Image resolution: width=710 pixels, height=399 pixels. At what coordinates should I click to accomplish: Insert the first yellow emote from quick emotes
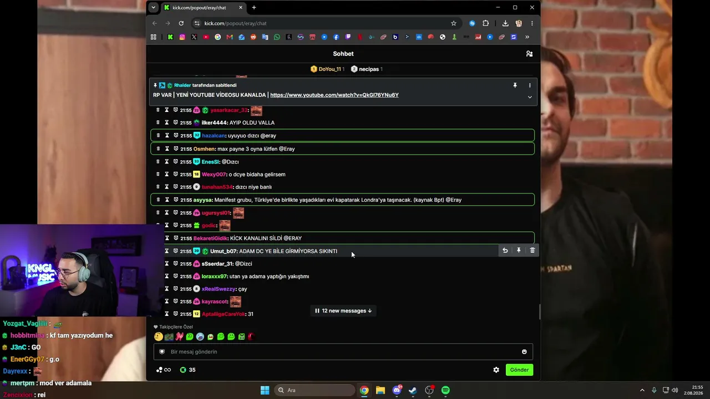click(x=159, y=336)
